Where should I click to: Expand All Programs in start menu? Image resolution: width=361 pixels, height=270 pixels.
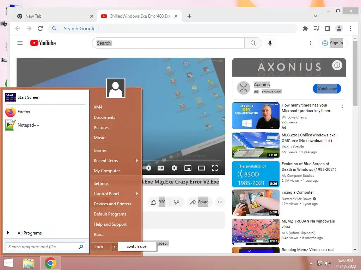45,233
